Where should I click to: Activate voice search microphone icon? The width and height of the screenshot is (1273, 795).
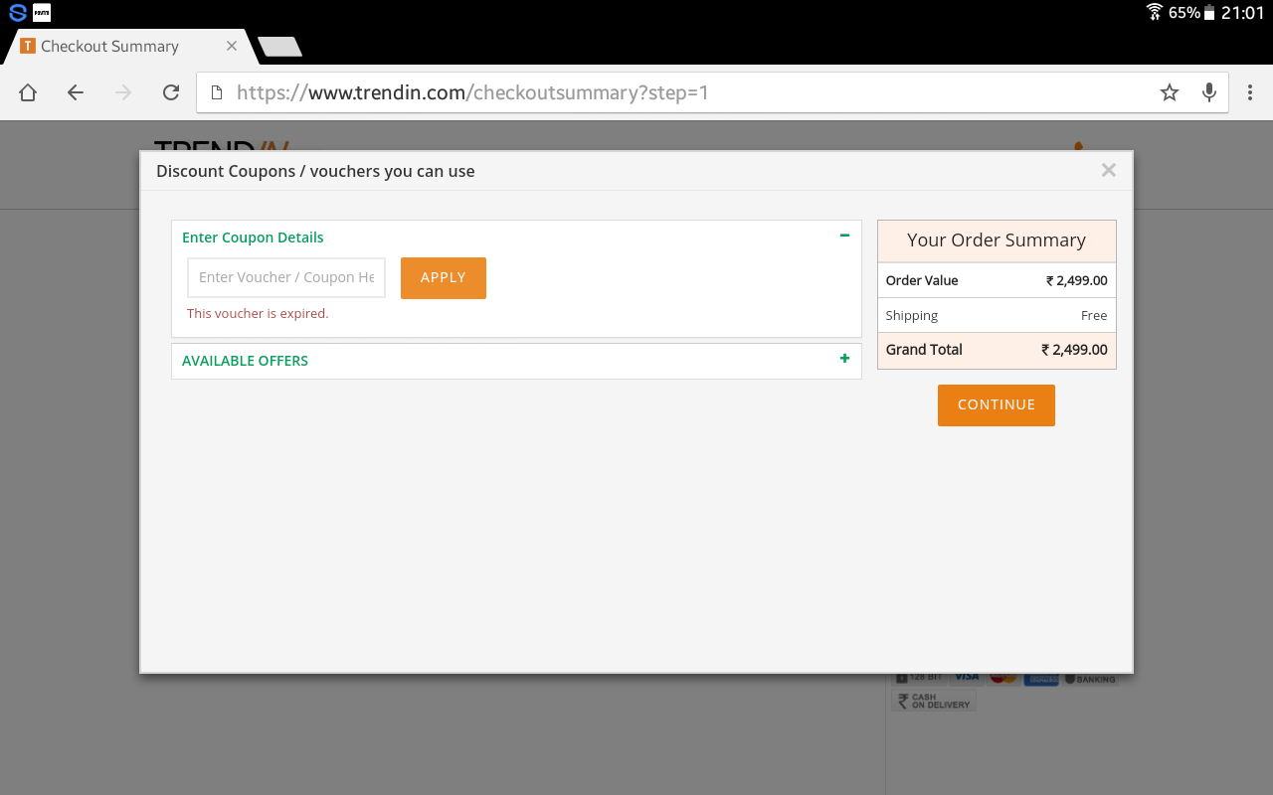coord(1209,92)
